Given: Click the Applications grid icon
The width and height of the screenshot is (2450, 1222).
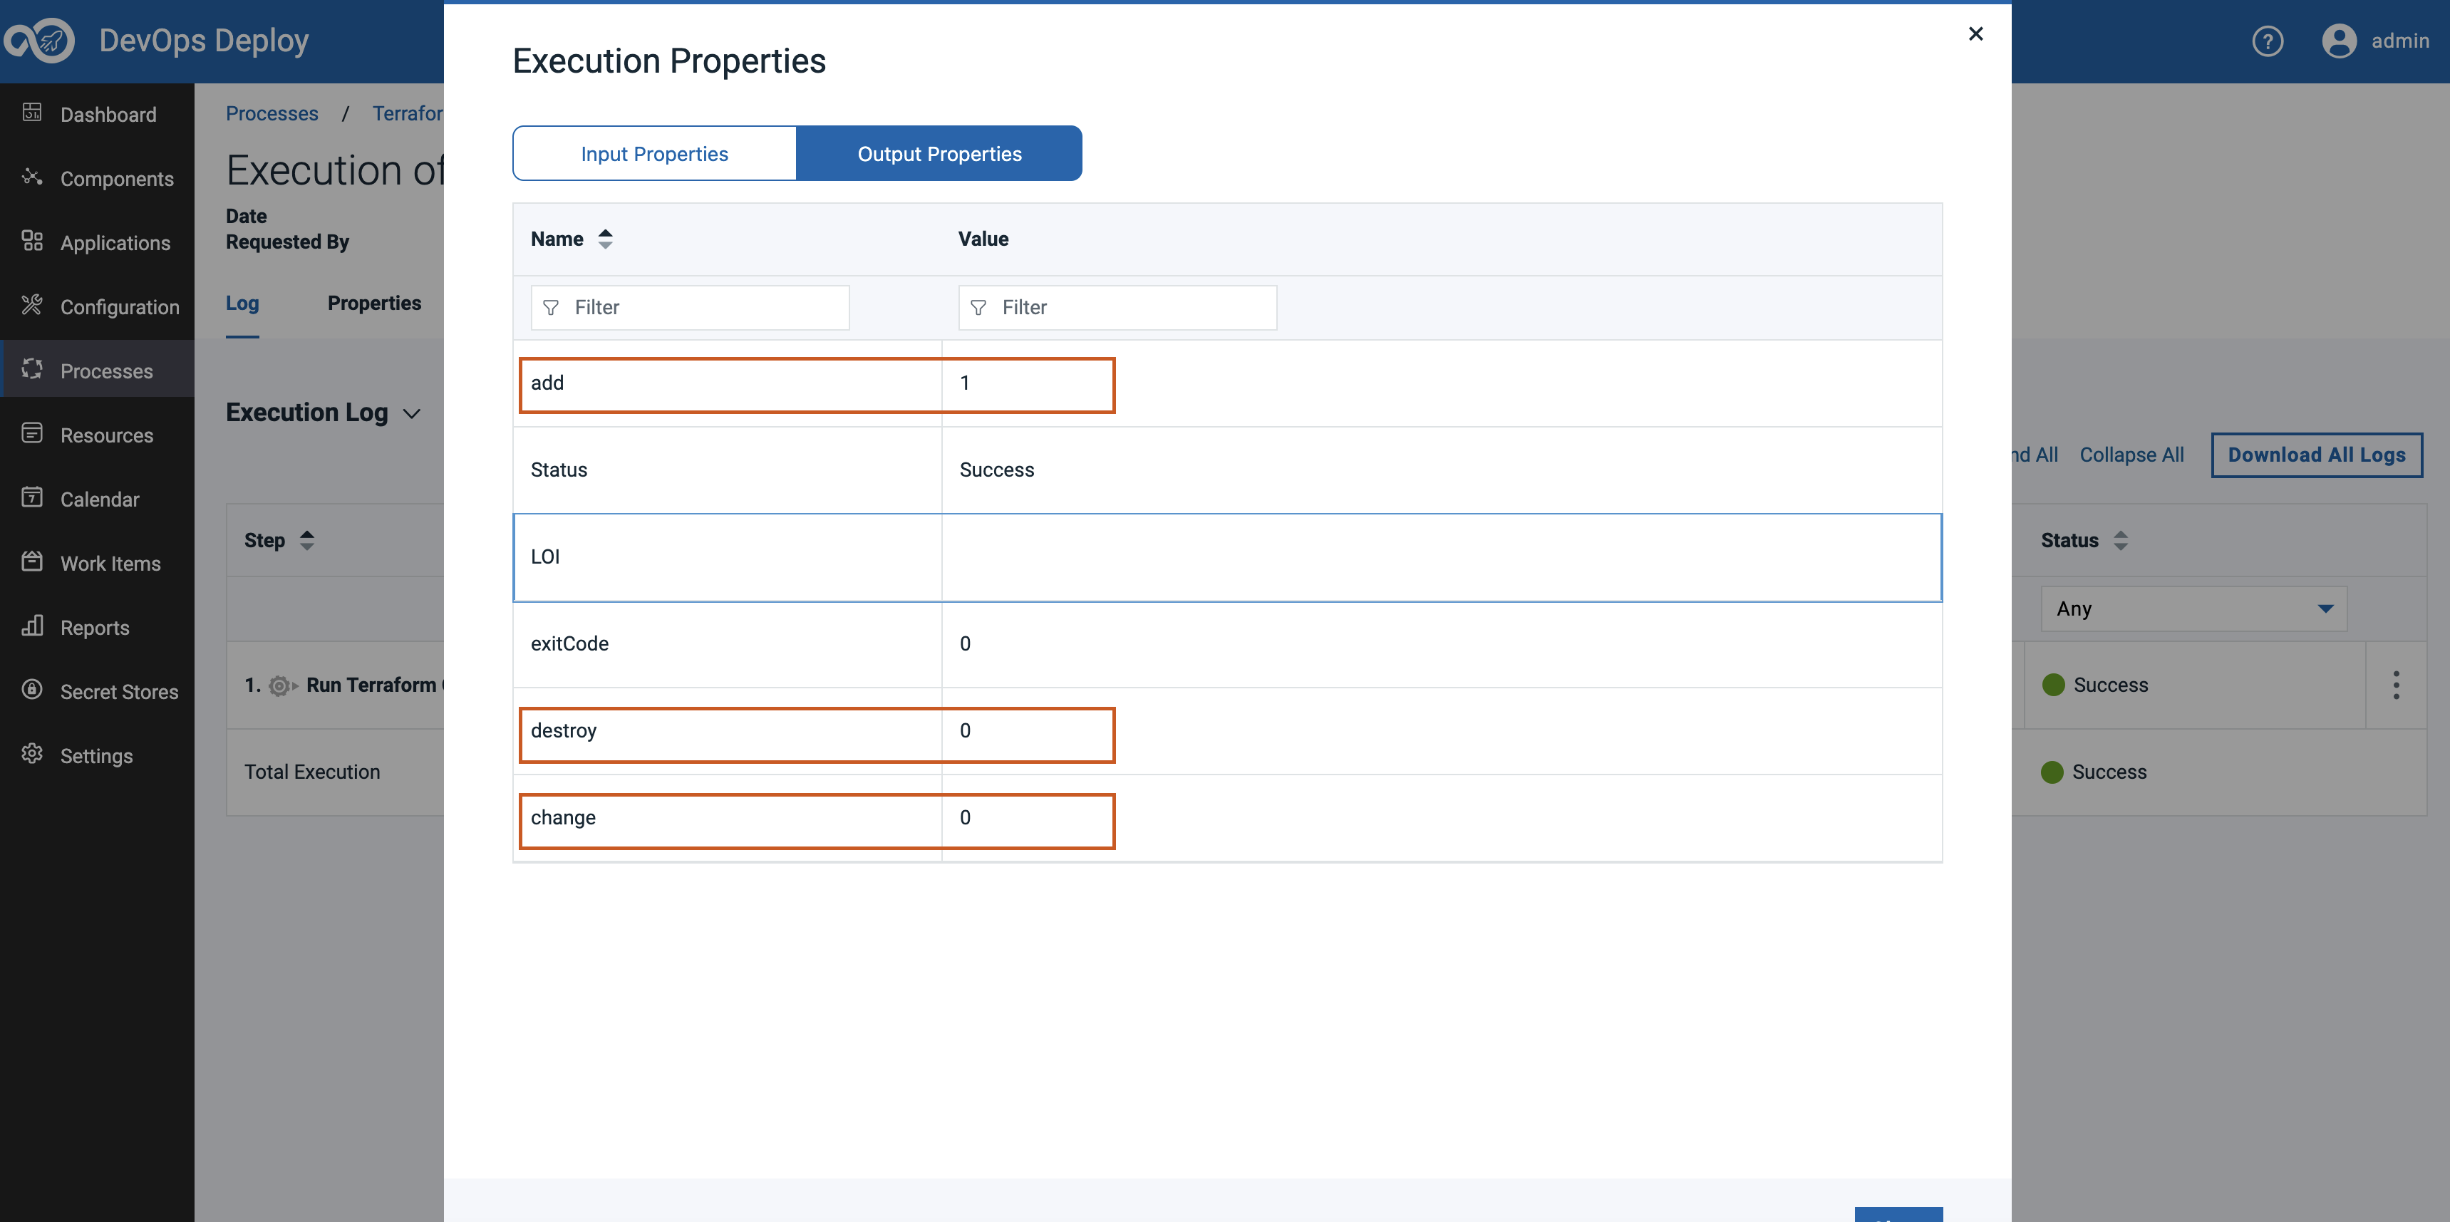Looking at the screenshot, I should click(31, 242).
